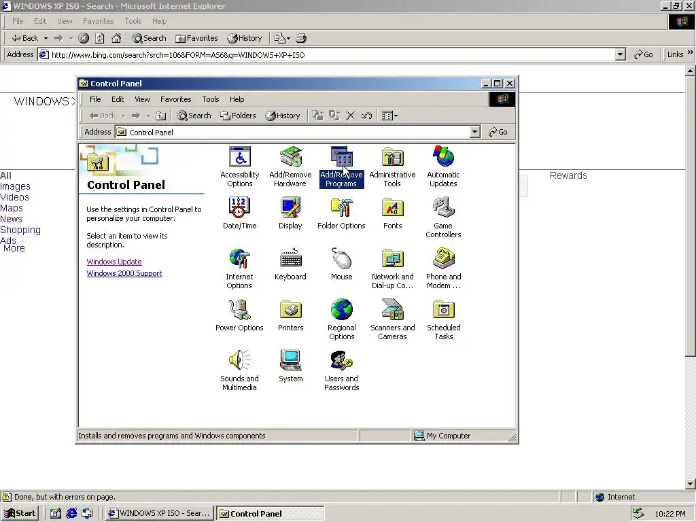Viewport: 696px width, 522px height.
Task: Open the Users and Passwords icon
Action: coord(341,371)
